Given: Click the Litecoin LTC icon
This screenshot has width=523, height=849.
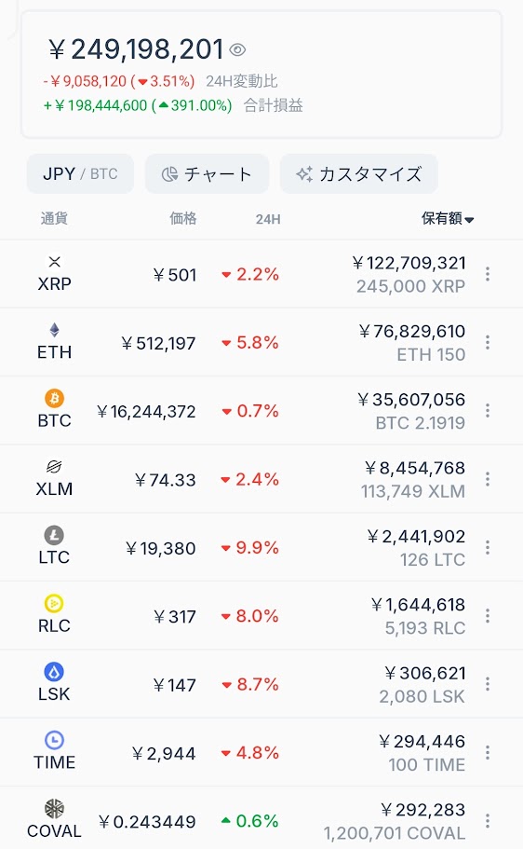Looking at the screenshot, I should tap(54, 536).
